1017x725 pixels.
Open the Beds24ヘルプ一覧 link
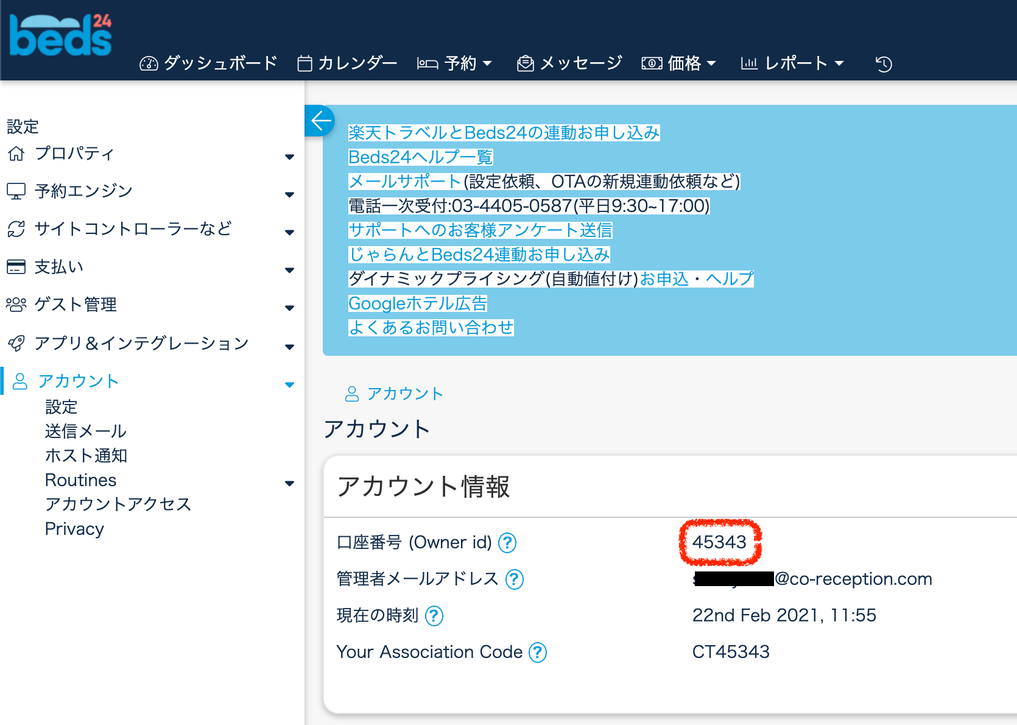(420, 157)
